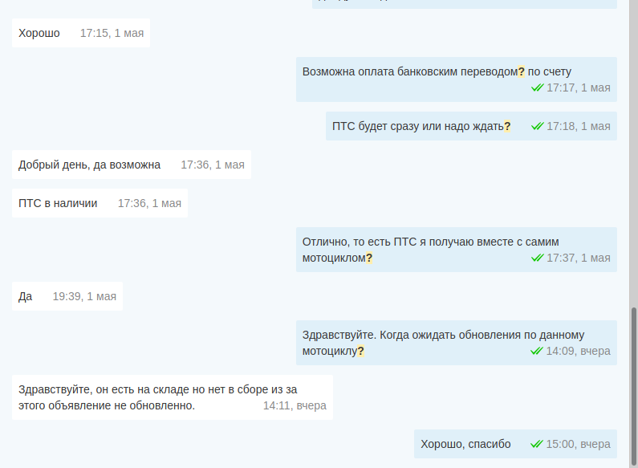Click the green checkmarks beside 14:09, вчера
Viewport: 638px width, 468px height.
537,351
